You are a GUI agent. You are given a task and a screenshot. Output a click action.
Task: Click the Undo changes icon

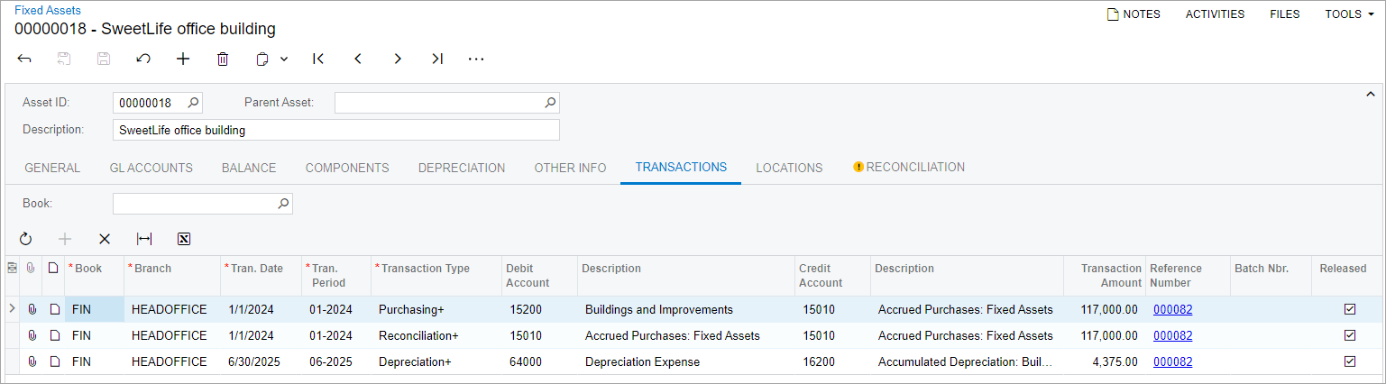pos(143,59)
